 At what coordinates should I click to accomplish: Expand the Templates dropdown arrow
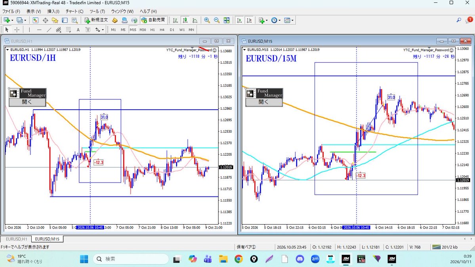(292, 20)
